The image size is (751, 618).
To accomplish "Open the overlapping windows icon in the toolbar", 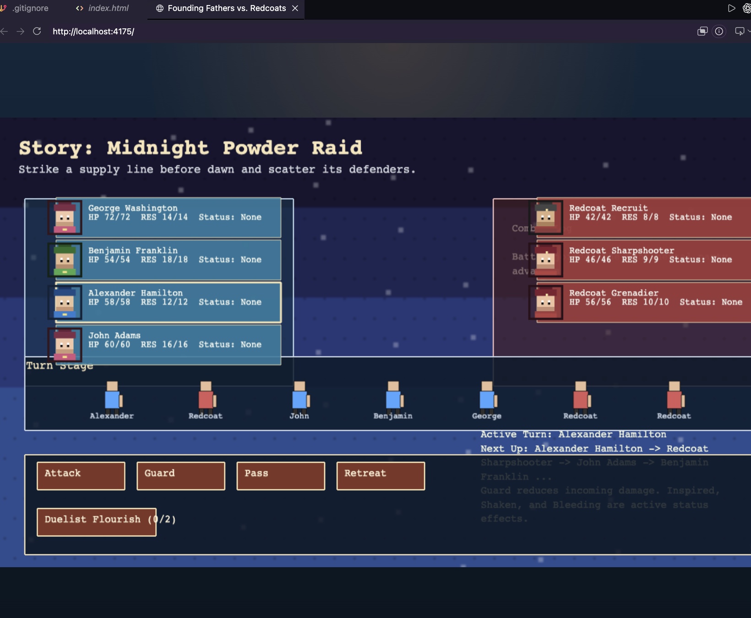I will 702,31.
